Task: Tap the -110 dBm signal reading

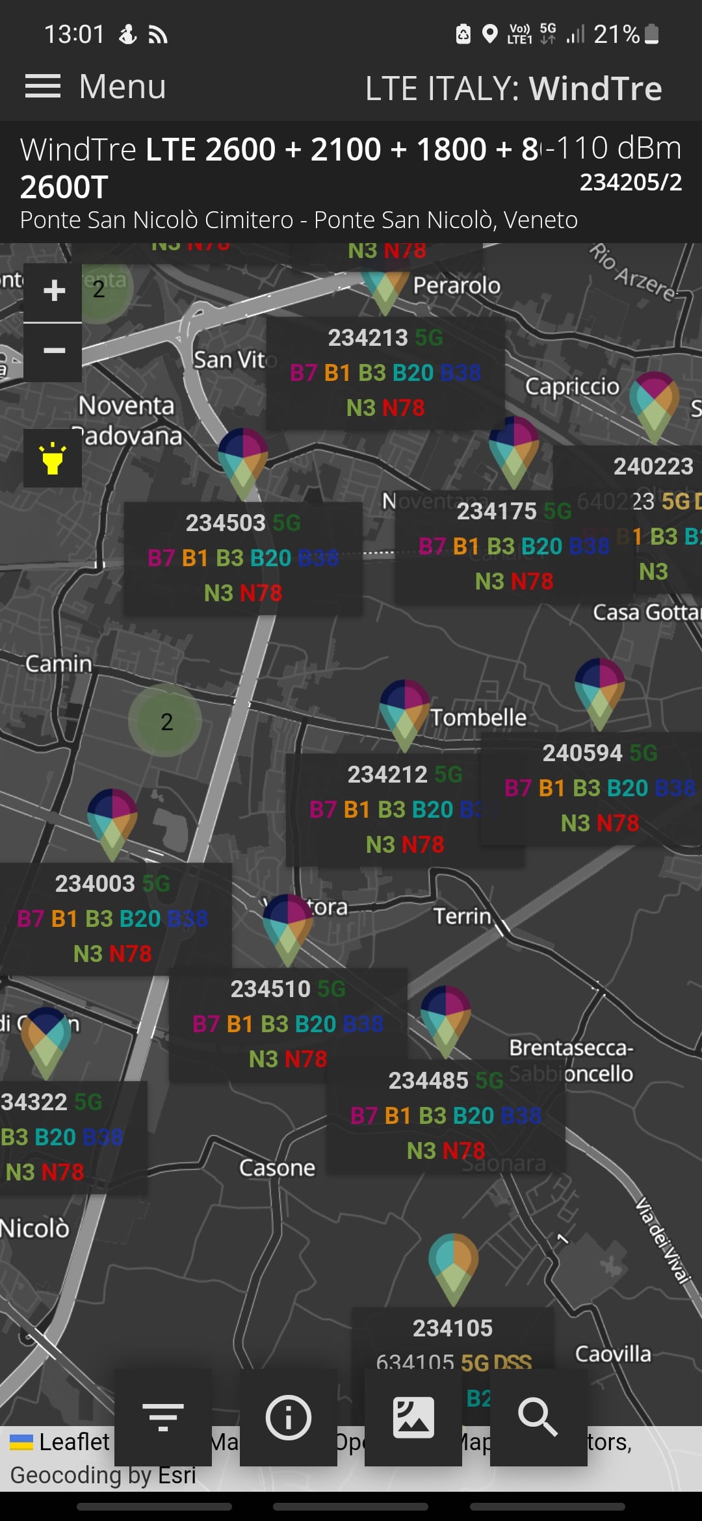Action: tap(614, 148)
